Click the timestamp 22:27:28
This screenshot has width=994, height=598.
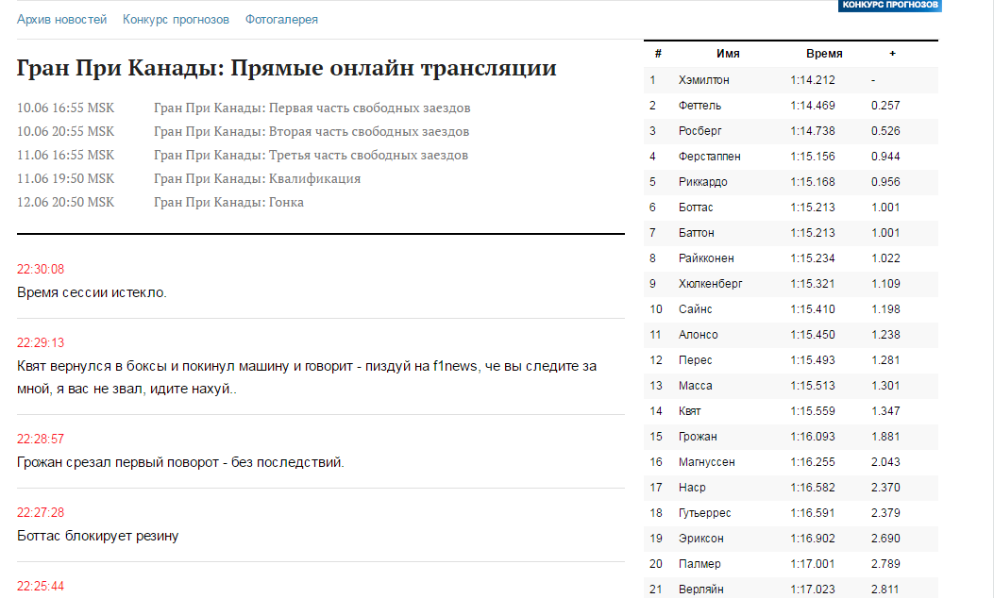[41, 512]
